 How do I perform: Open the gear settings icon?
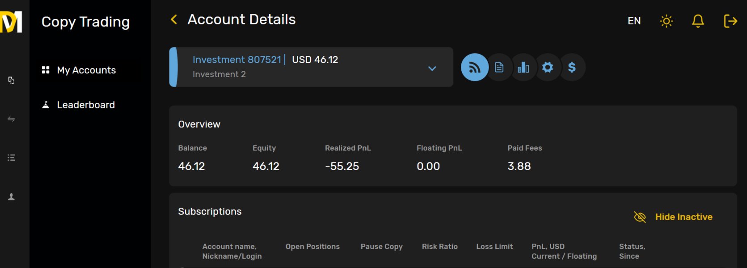click(547, 67)
